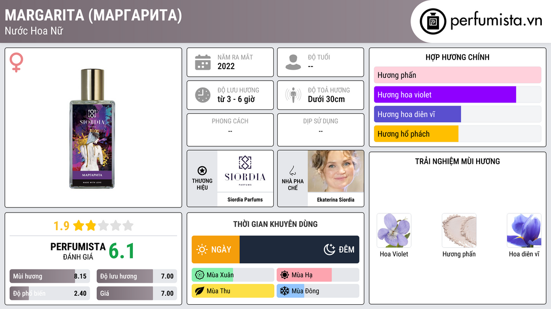This screenshot has width=551, height=309.
Task: Click the Hoa diên vĩ caption
Action: pos(524,254)
